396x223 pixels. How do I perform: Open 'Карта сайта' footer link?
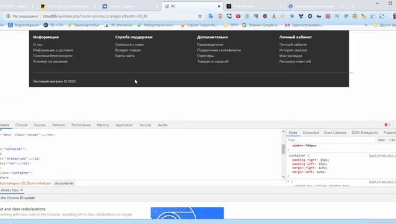point(125,56)
